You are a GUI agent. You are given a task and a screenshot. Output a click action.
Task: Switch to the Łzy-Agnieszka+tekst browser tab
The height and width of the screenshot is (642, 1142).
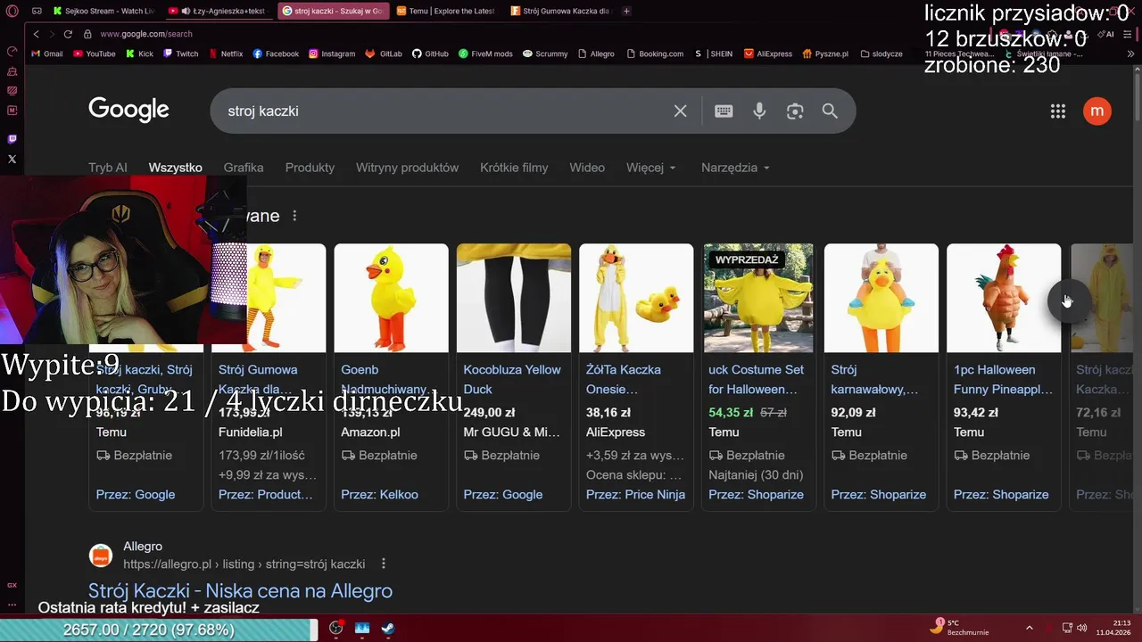[x=217, y=11]
